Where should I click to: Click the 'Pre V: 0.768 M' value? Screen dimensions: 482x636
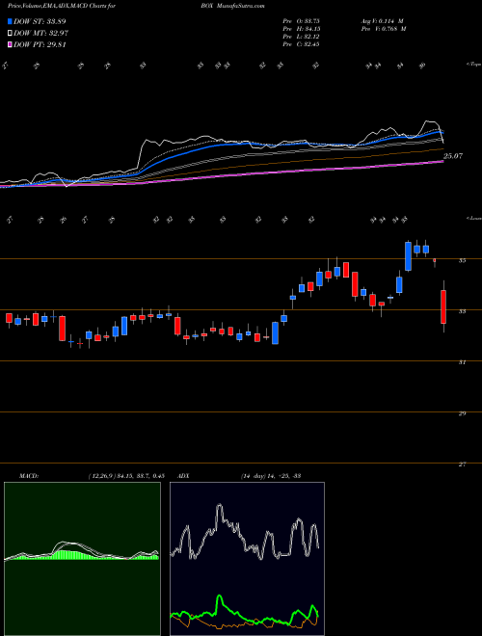click(x=385, y=29)
